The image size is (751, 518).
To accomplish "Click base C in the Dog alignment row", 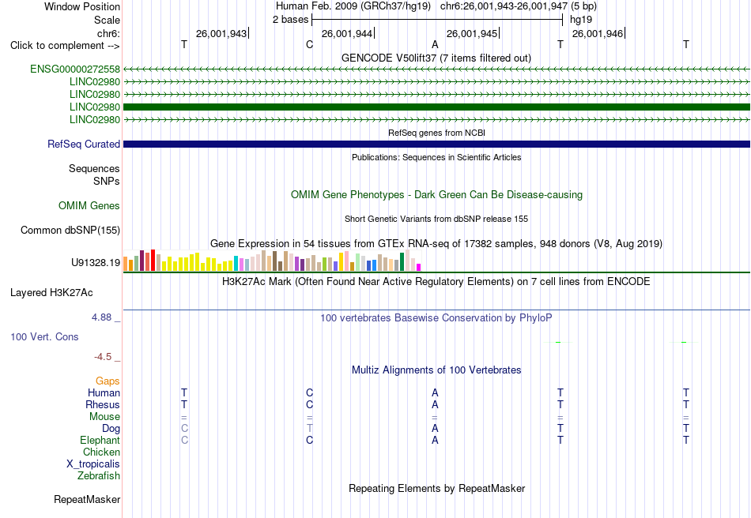I will click(x=184, y=428).
